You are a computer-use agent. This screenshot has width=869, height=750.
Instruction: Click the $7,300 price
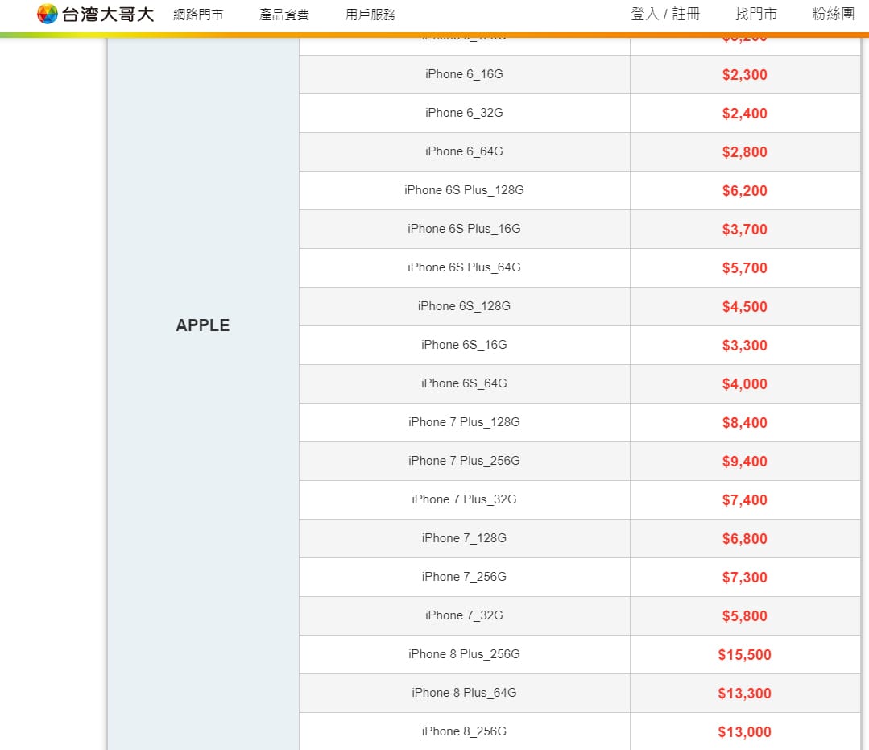pyautogui.click(x=744, y=578)
